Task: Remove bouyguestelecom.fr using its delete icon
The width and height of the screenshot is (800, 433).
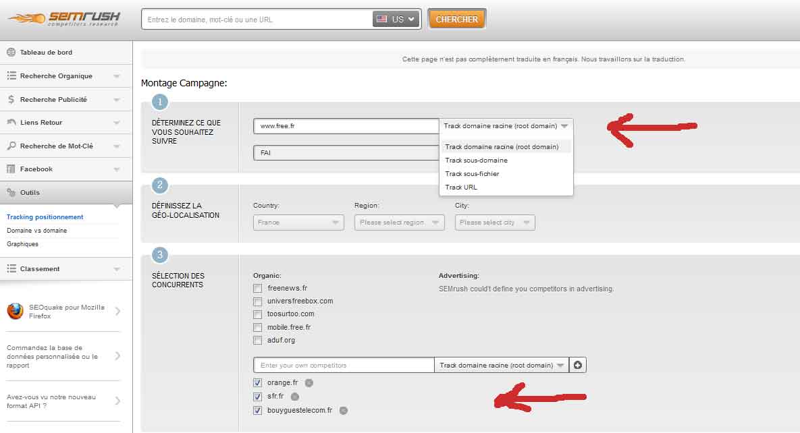Action: (x=344, y=411)
